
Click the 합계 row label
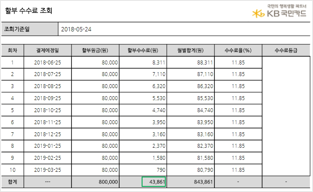[12, 182]
